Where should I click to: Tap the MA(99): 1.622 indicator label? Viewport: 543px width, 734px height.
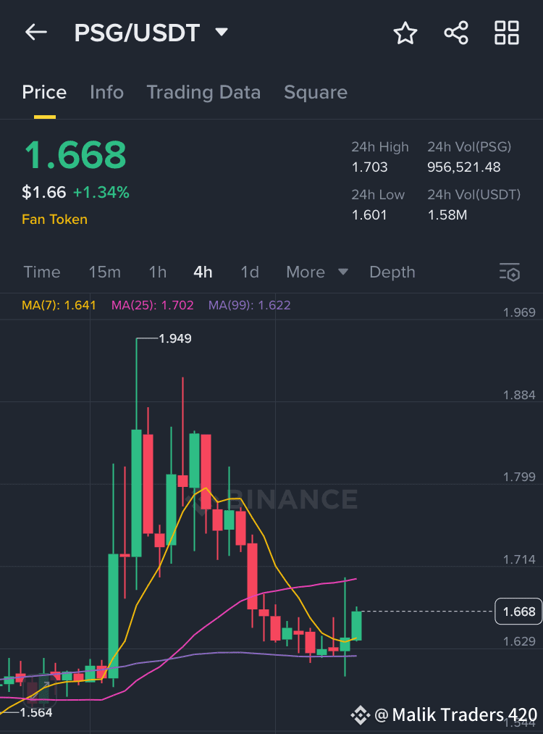click(x=249, y=305)
